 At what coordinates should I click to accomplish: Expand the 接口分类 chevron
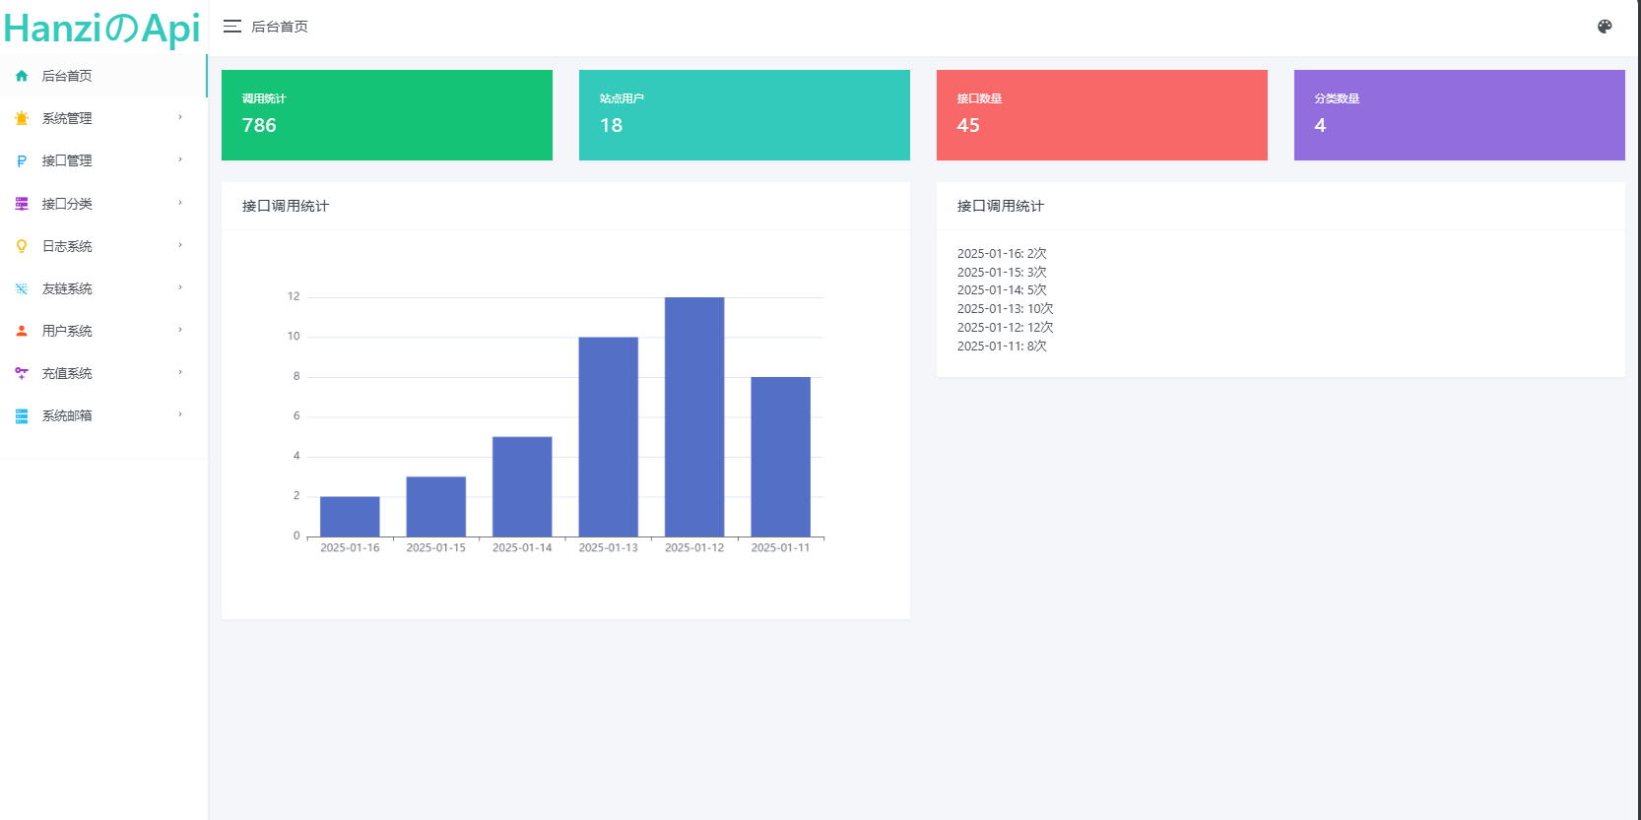[x=180, y=203]
